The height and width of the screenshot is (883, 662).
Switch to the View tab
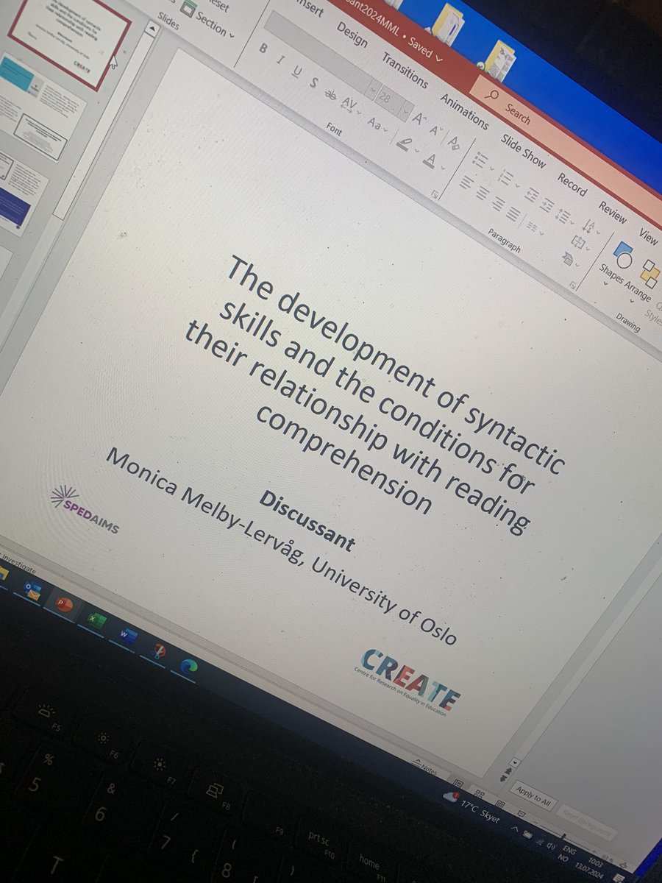pos(648,236)
